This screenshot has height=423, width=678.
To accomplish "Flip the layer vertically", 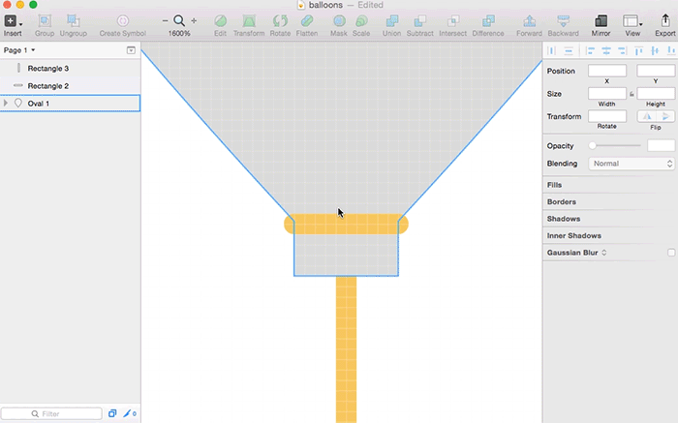I will (665, 116).
